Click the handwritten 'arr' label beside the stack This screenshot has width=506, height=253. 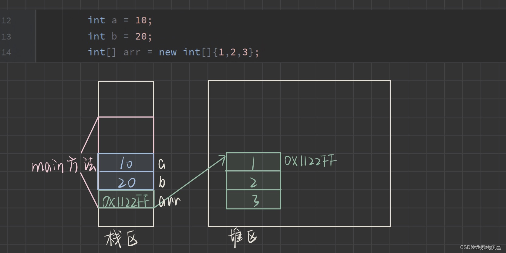[170, 201]
